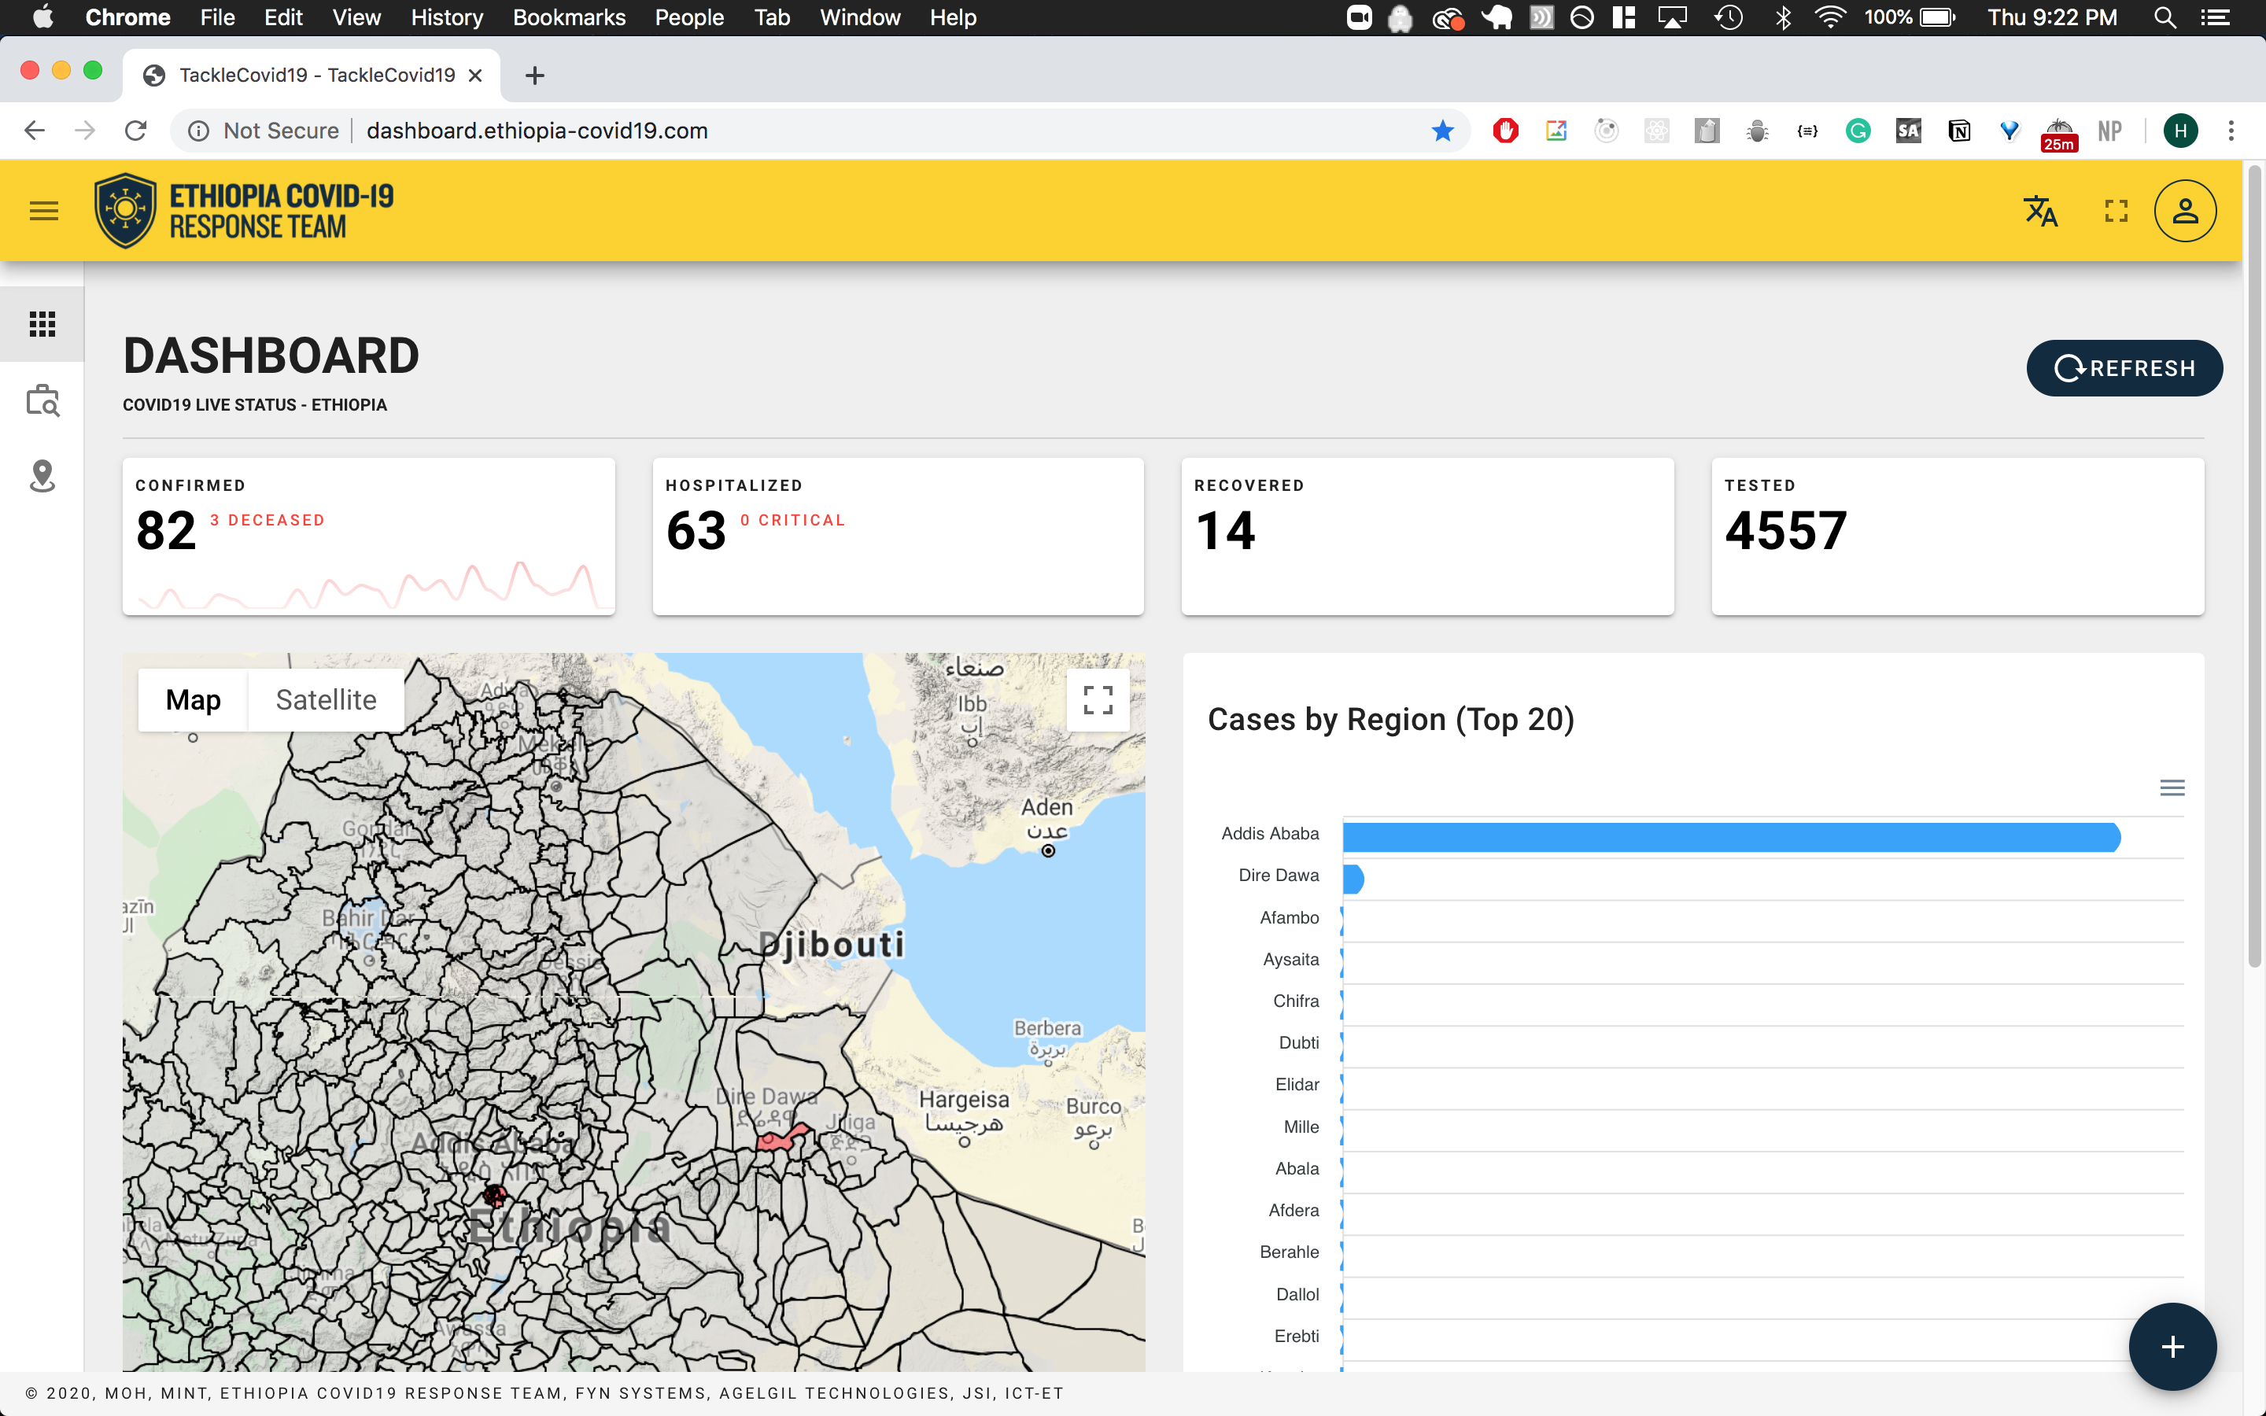
Task: Expand the map to fullscreen view
Action: 1098,699
